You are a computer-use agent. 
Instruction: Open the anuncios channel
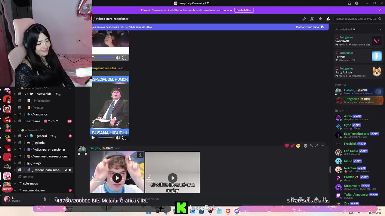pyautogui.click(x=45, y=114)
